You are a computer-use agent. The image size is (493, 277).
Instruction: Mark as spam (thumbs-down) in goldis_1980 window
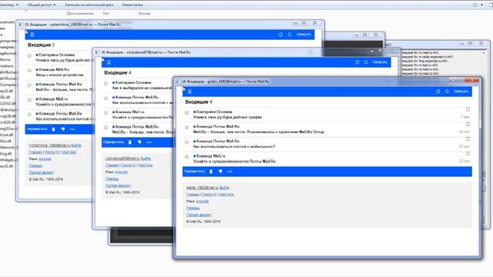pos(220,172)
